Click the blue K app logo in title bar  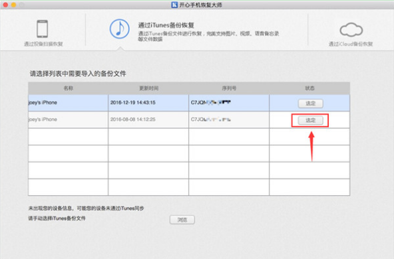coord(174,5)
